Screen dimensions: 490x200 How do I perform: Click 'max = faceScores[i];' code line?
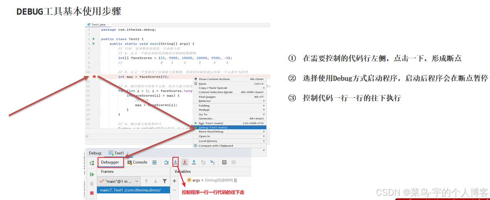point(156,105)
